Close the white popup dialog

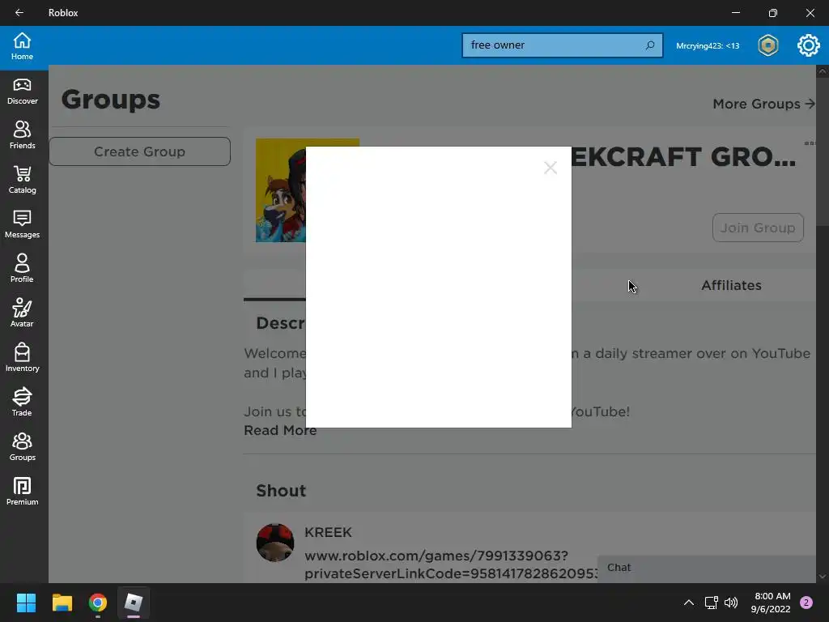pyautogui.click(x=551, y=168)
